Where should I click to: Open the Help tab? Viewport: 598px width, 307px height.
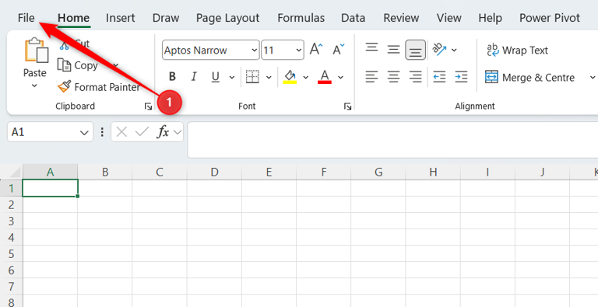[490, 18]
